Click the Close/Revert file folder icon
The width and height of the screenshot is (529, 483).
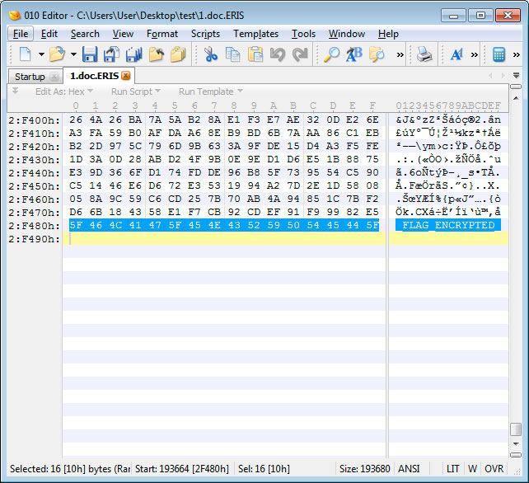[x=157, y=54]
